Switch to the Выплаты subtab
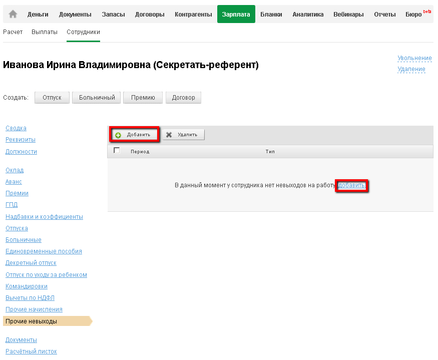438x360 pixels. pos(45,32)
